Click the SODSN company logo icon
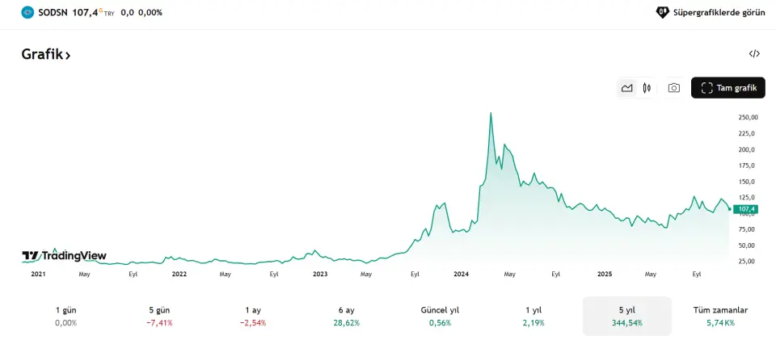The width and height of the screenshot is (776, 344). click(x=28, y=12)
